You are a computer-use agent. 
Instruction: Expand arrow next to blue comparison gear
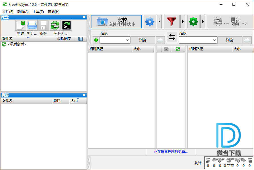159,22
